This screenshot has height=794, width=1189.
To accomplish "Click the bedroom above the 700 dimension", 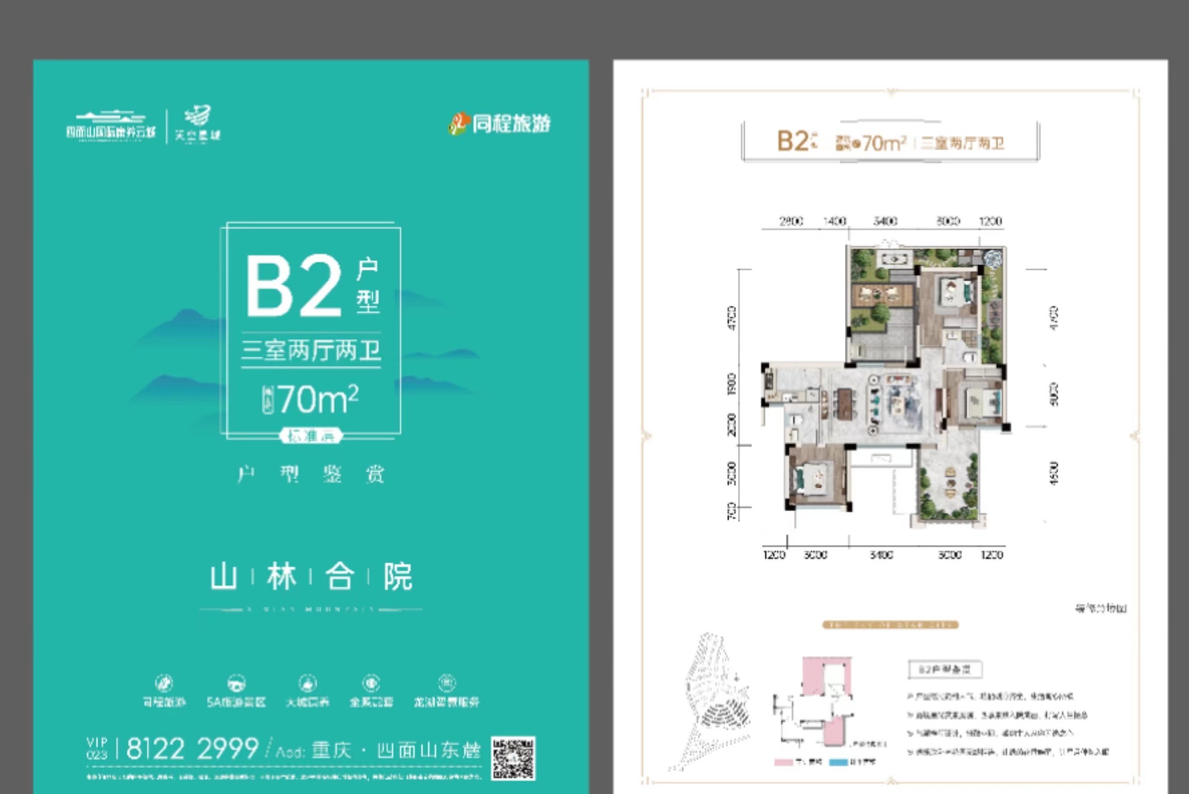I will pos(817,476).
